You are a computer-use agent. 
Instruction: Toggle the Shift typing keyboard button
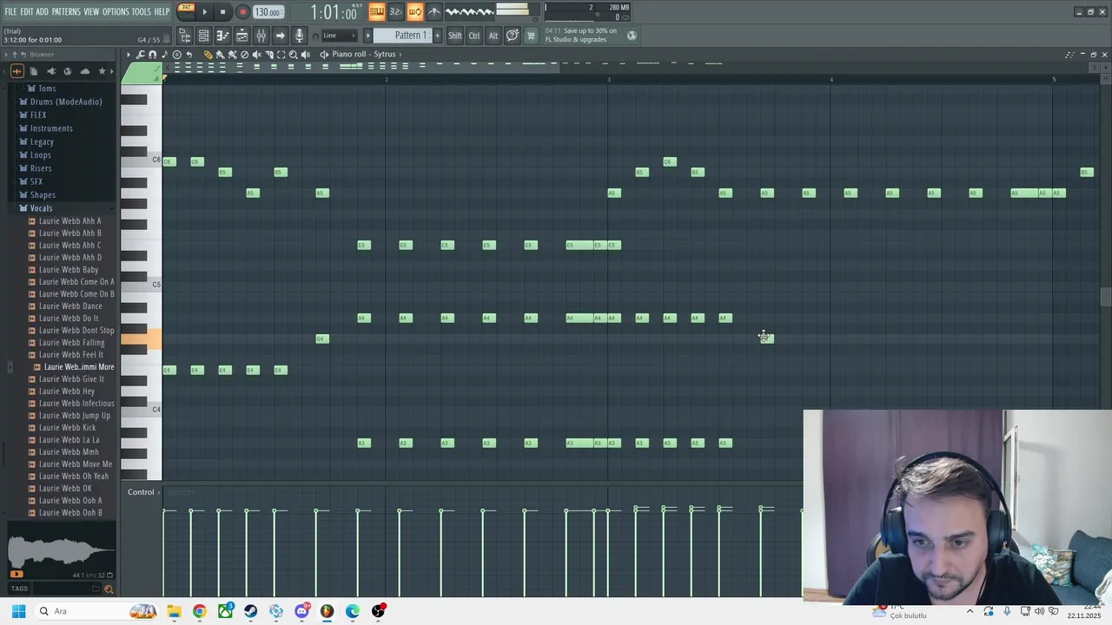455,36
